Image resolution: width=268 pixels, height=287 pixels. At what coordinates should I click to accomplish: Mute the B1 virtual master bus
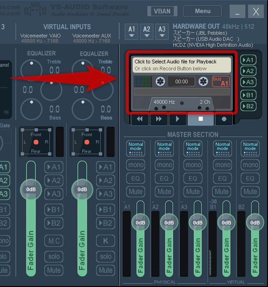[x=221, y=192]
